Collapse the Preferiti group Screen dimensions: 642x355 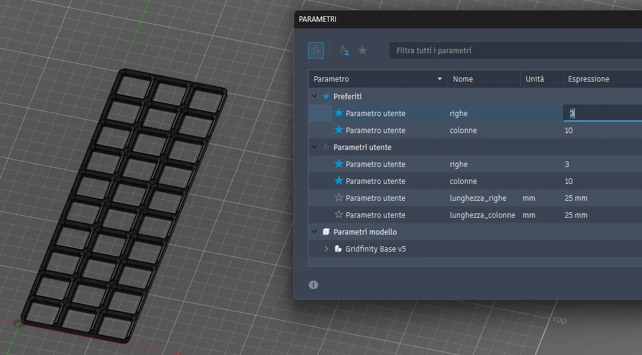pos(315,96)
